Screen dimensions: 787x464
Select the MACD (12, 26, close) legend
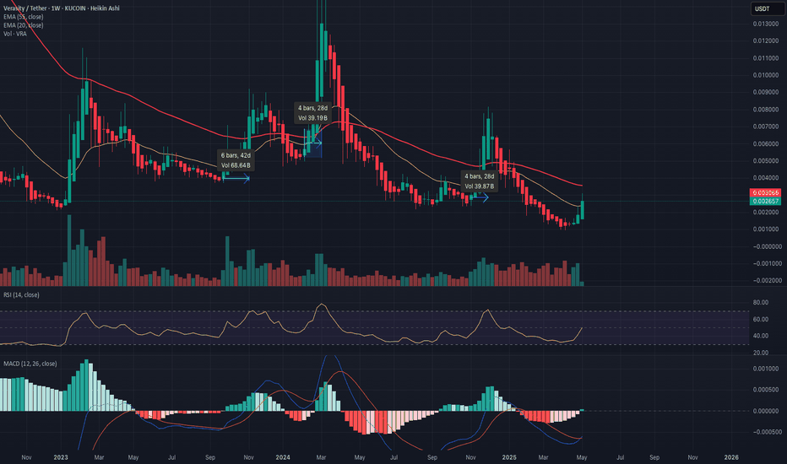tap(30, 364)
